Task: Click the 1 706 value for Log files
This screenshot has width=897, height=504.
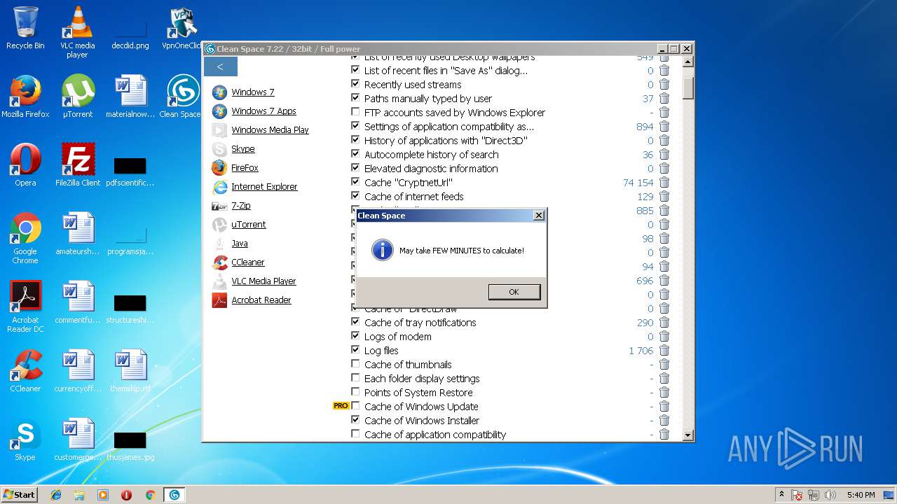Action: pos(641,351)
